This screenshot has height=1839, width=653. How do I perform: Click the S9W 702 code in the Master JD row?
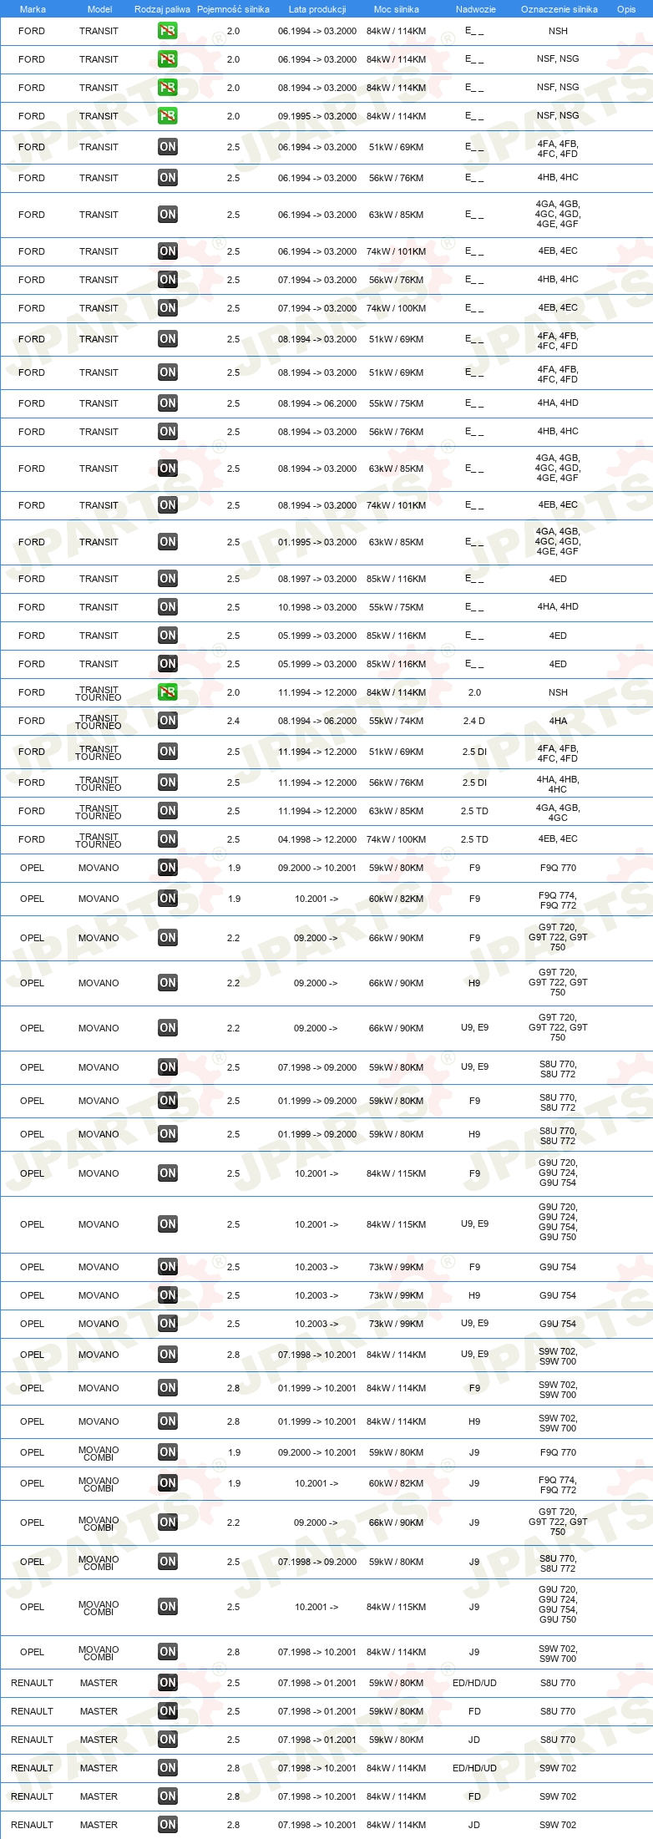tap(558, 1825)
